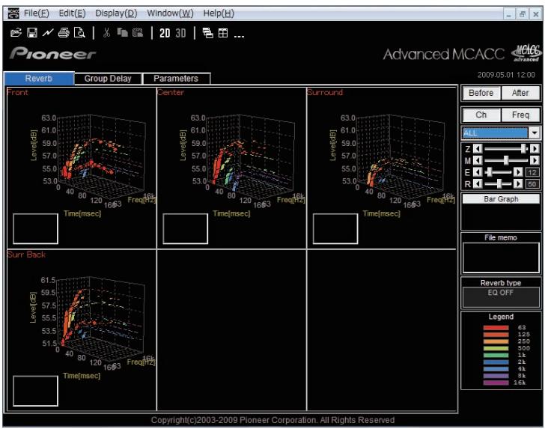Click the tile windows icon

pyautogui.click(x=223, y=33)
